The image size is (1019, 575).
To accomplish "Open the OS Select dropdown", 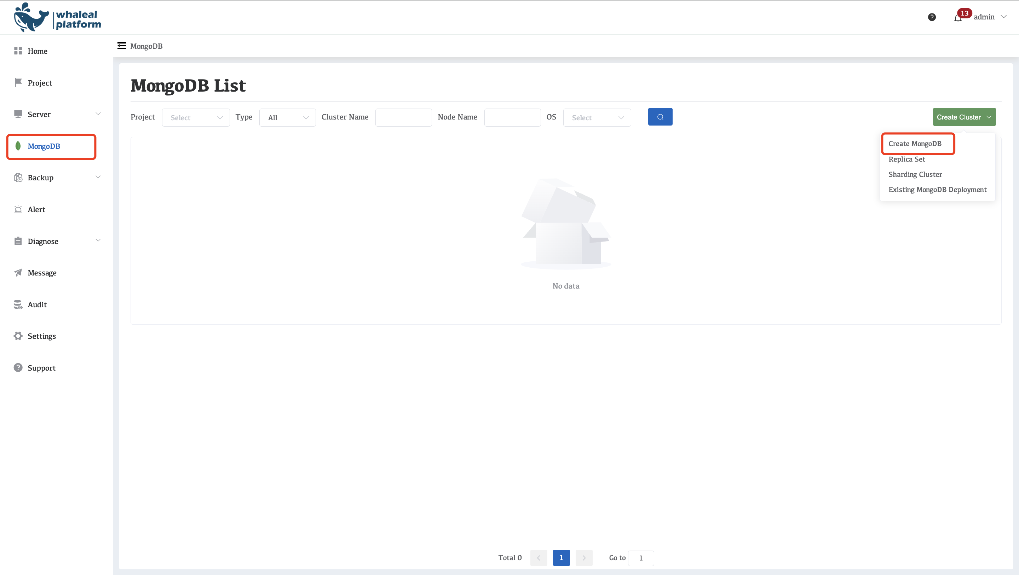I will tap(597, 118).
